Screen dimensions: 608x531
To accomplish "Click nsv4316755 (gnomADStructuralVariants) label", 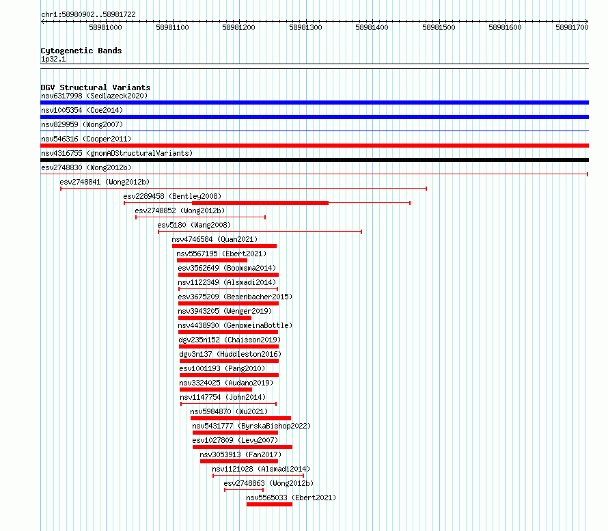I will click(x=117, y=153).
